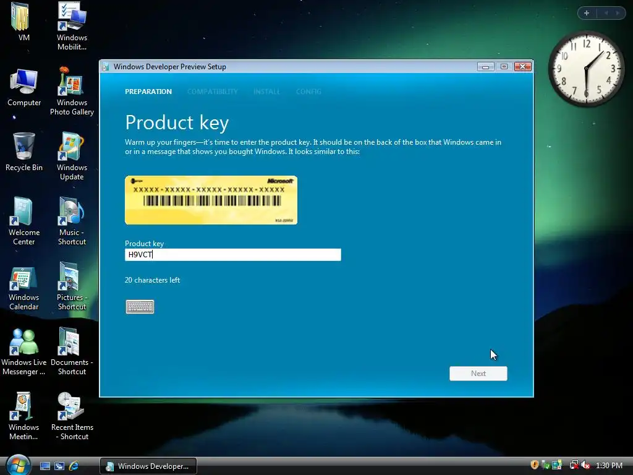Screen dimensions: 633x475
Task: Click the analog clock gadget
Action: coord(586,69)
